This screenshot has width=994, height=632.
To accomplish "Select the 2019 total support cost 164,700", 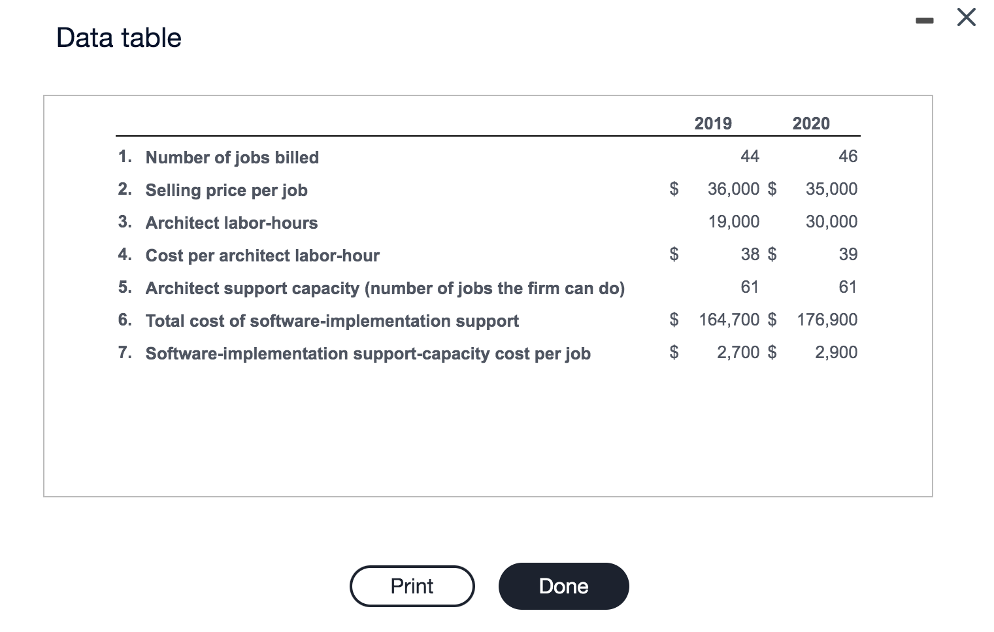I will click(729, 320).
